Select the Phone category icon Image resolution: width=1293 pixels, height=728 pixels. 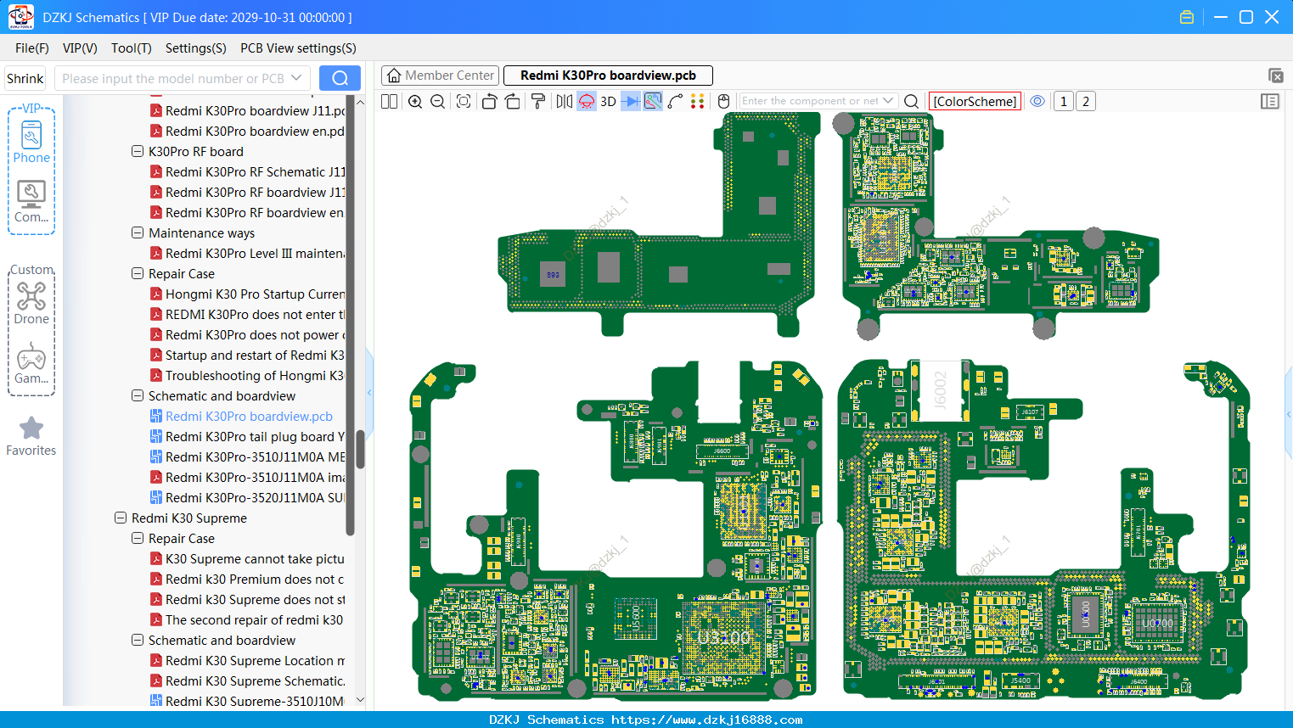tap(31, 142)
